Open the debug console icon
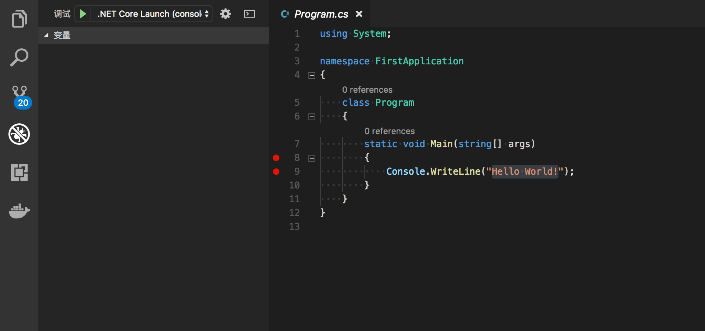Screen dimensions: 705x331 click(249, 14)
